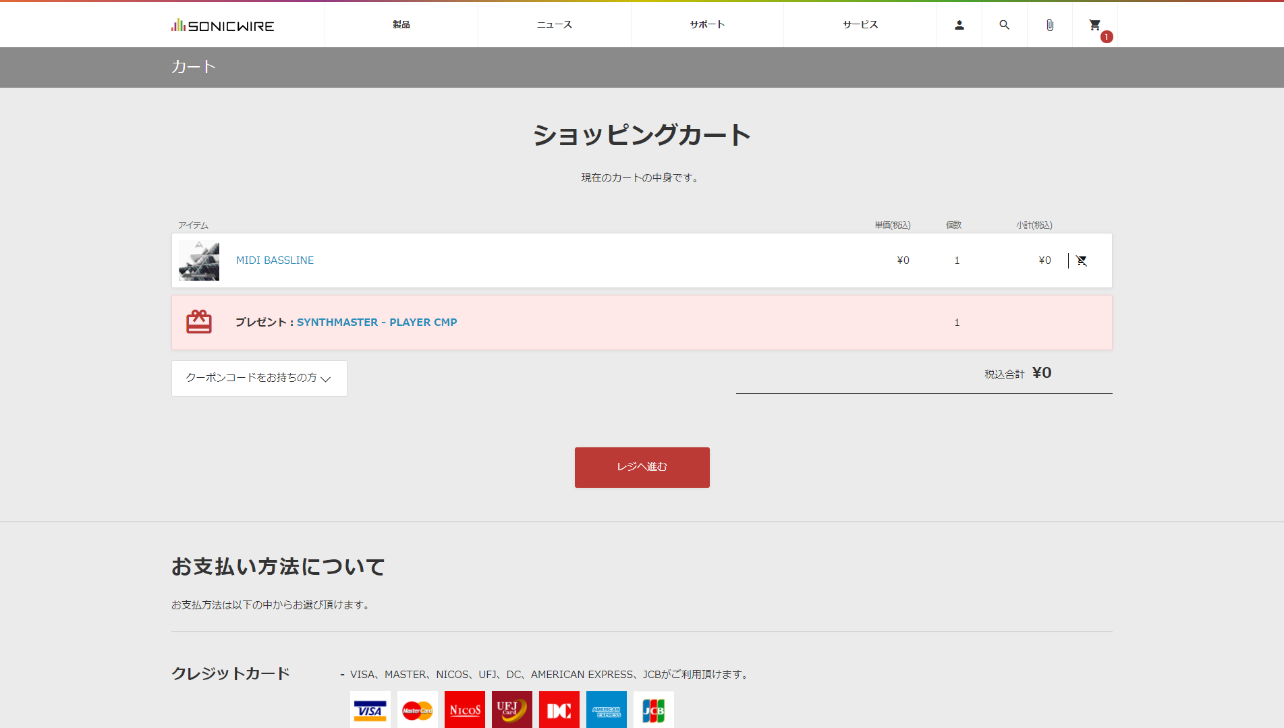Click the 税込合計 ¥0 total text
Screen dimensions: 1284x728
[x=1017, y=373]
